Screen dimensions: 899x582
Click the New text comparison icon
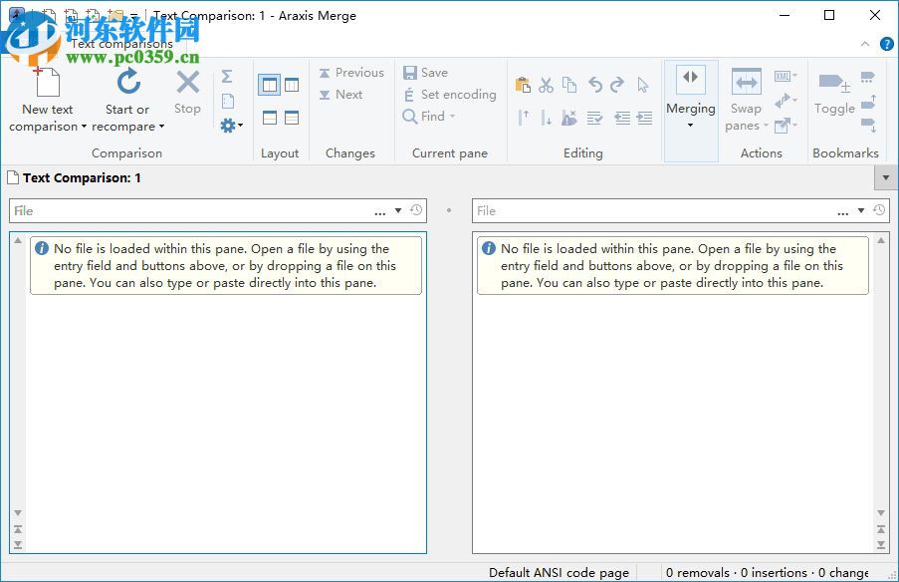[47, 82]
